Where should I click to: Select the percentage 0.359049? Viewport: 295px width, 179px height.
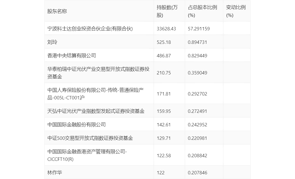(197, 73)
